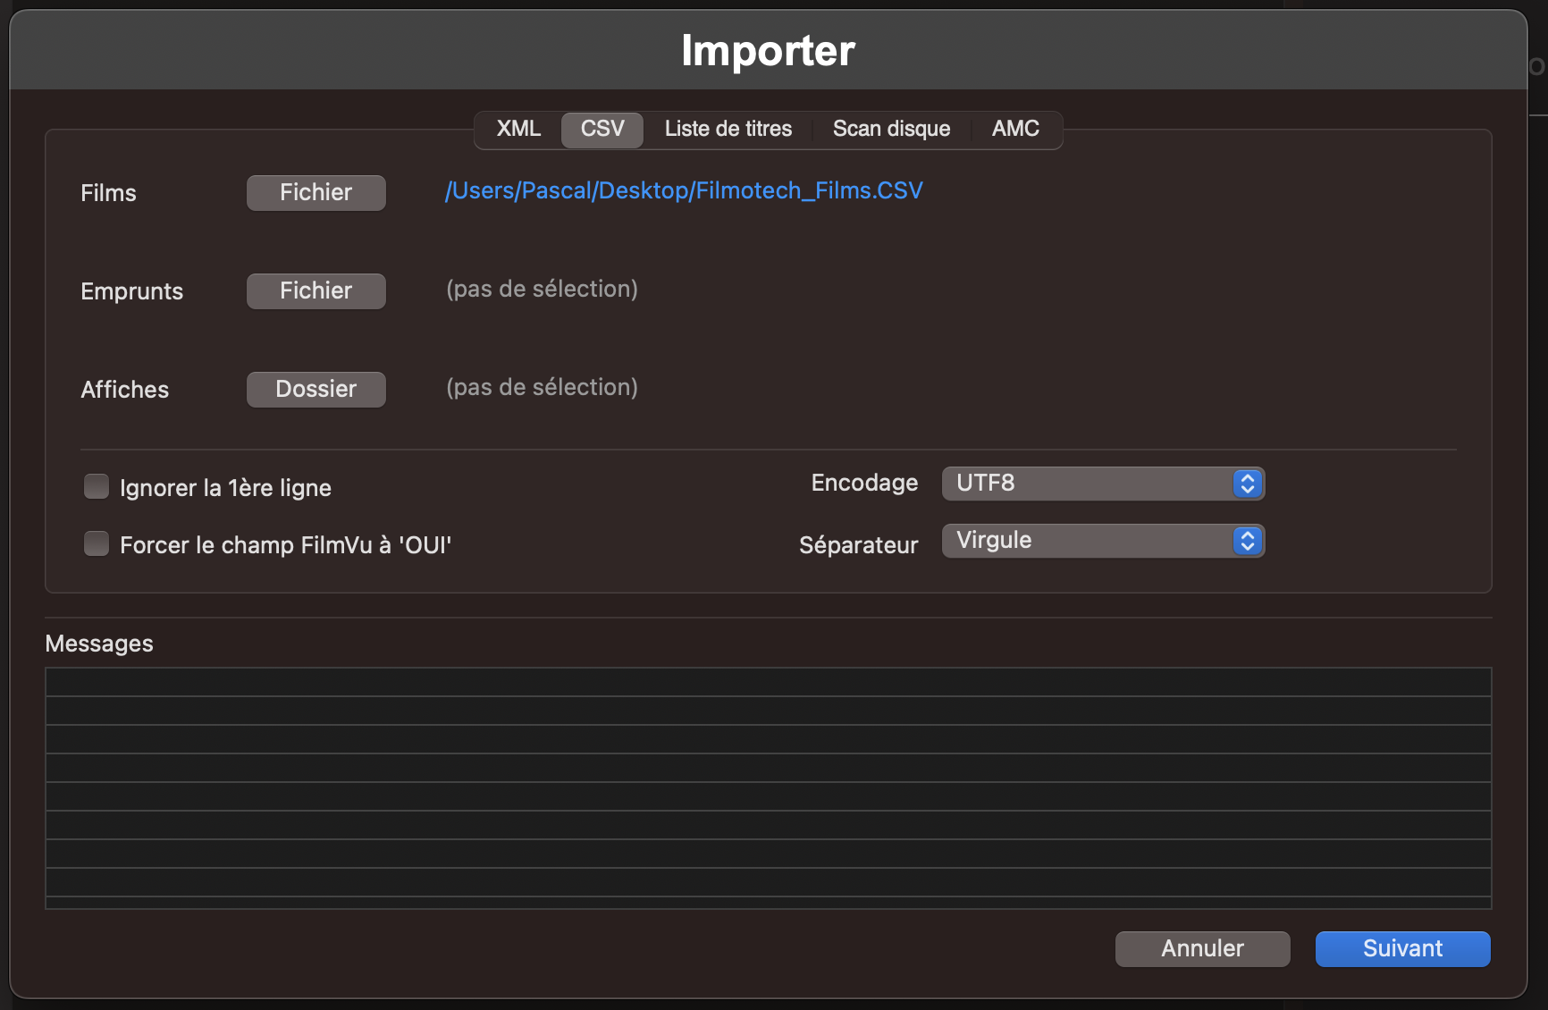Open the Filmotech_Films.CSV file path link
Screen dimensions: 1548x1010
click(x=684, y=190)
